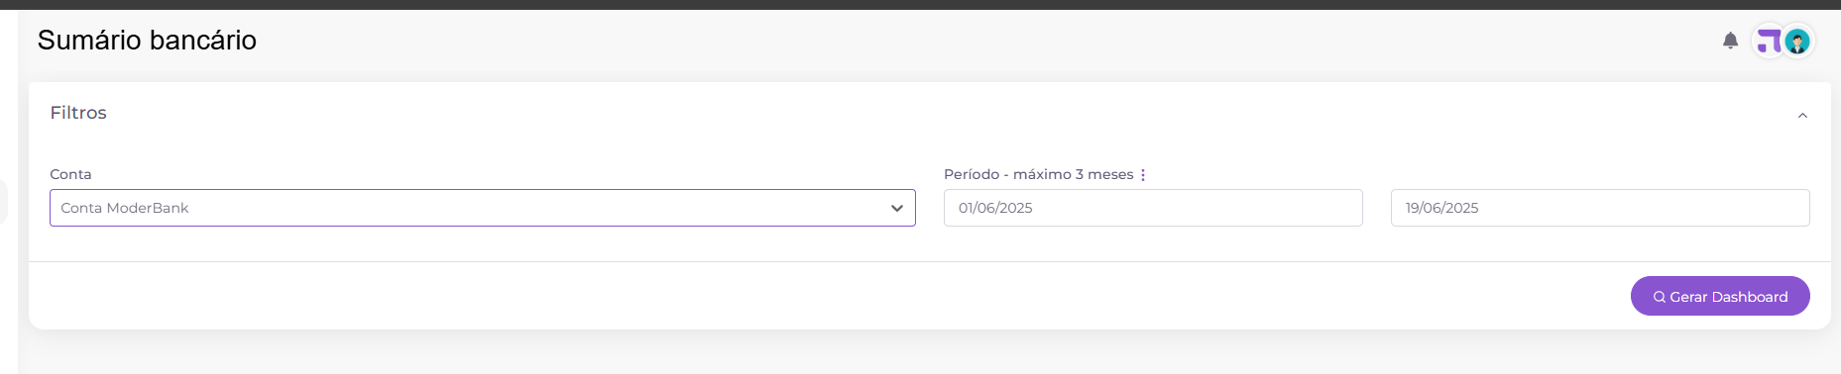The image size is (1841, 374).
Task: Open the Conta account dropdown
Action: pos(483,208)
